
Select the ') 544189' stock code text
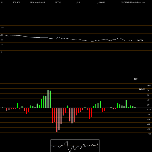coord(101,2)
